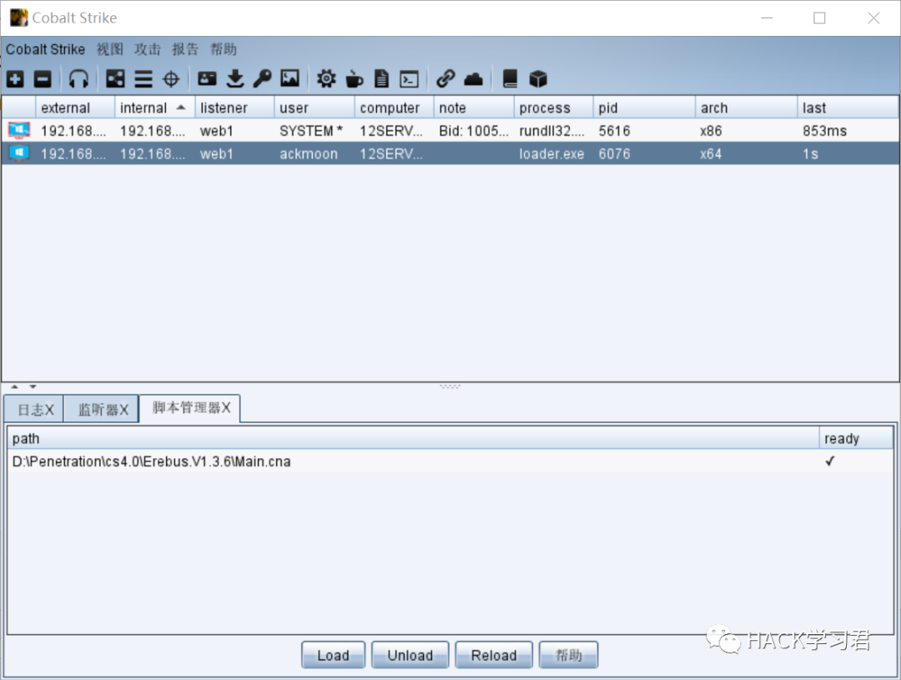Click the path column header
Screen dimensions: 901x680
point(413,439)
